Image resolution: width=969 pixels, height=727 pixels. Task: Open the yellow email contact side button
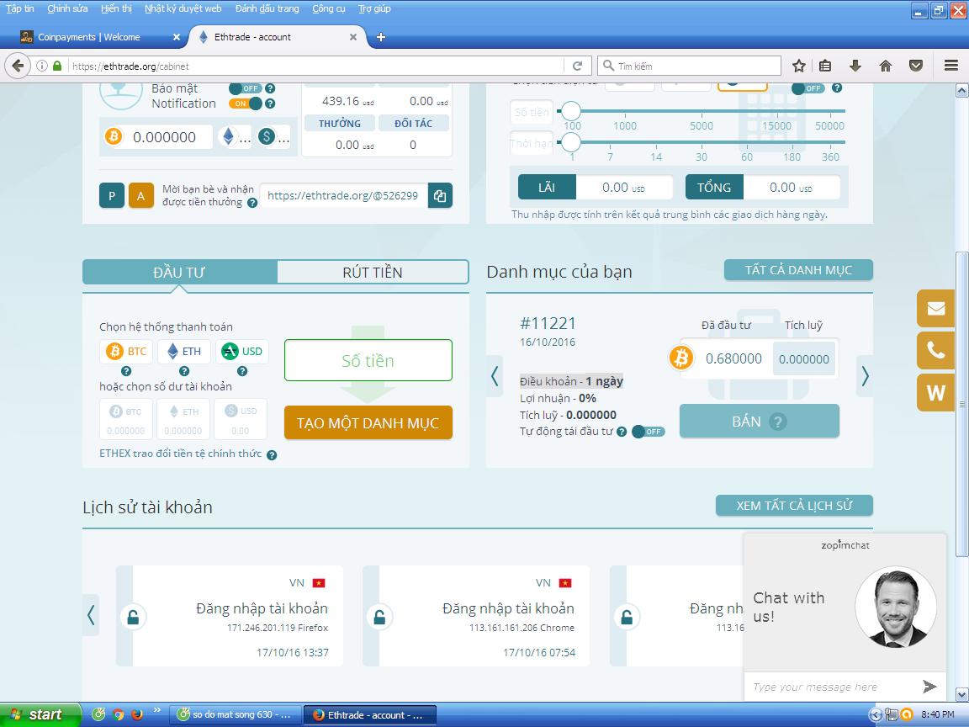(935, 308)
